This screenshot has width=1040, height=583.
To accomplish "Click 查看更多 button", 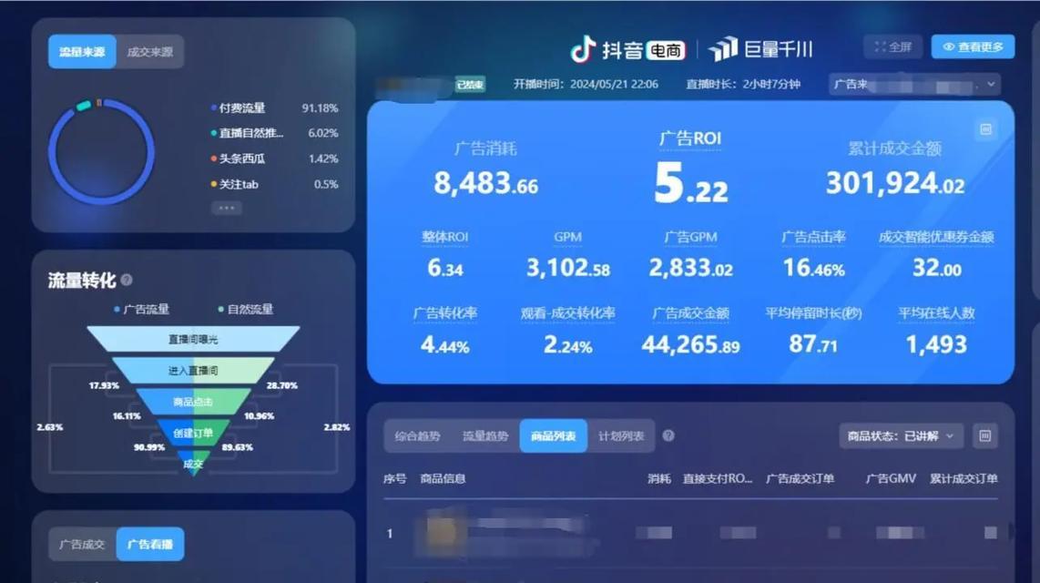I will tap(973, 47).
